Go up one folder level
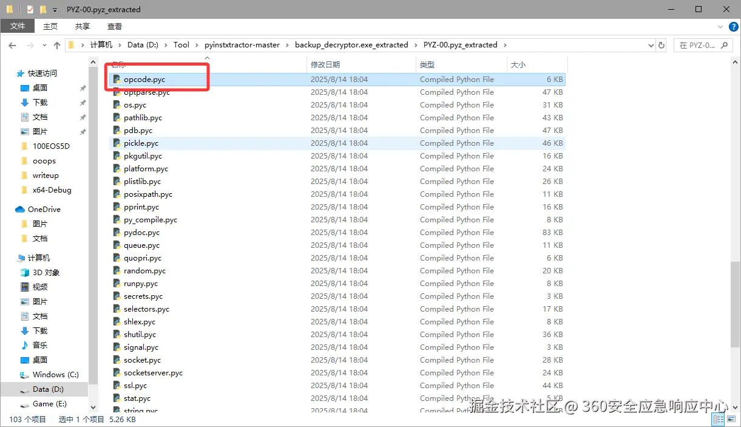 (x=57, y=45)
